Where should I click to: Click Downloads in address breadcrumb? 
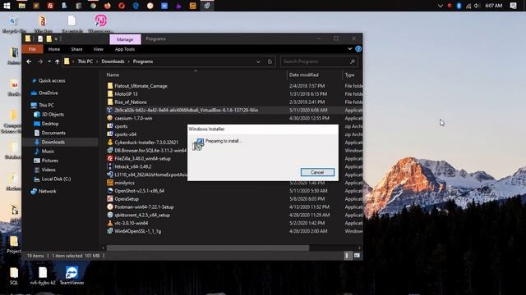(113, 61)
